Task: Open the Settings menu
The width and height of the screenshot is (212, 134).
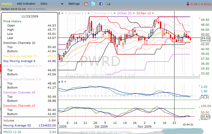Action: [x=74, y=4]
